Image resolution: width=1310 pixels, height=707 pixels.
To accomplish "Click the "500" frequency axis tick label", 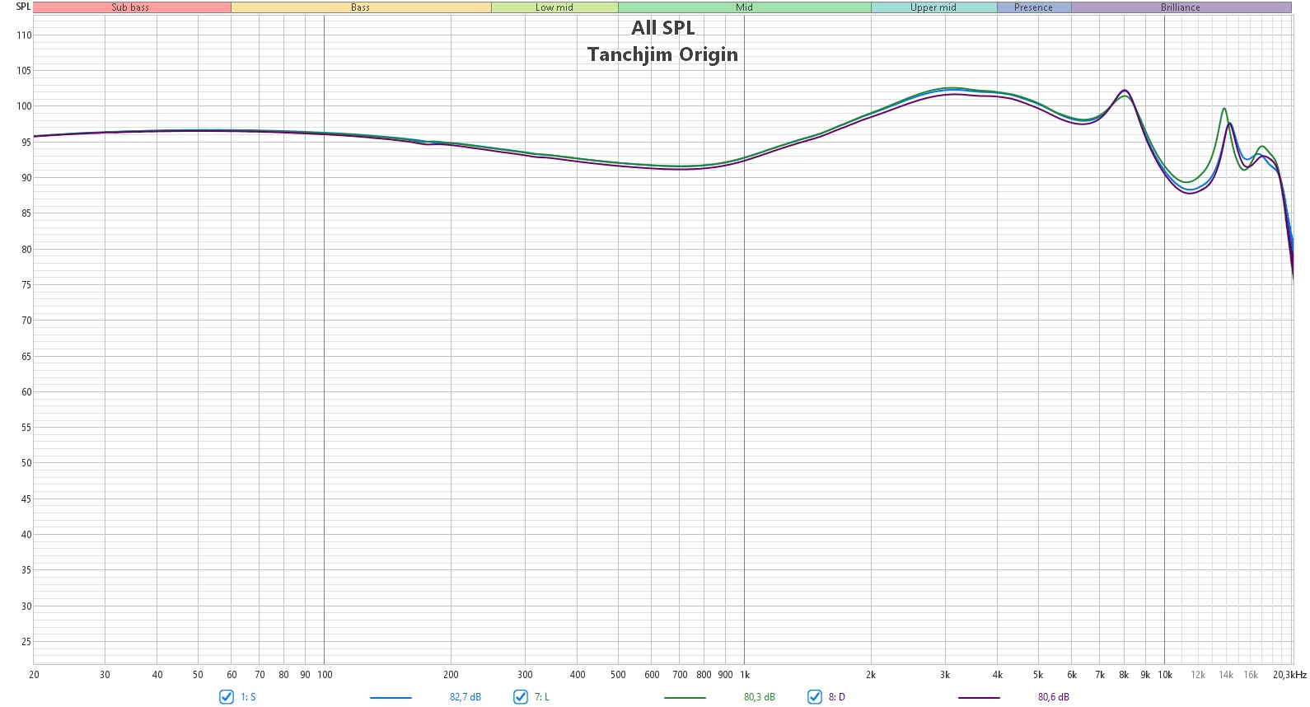I will tap(618, 675).
